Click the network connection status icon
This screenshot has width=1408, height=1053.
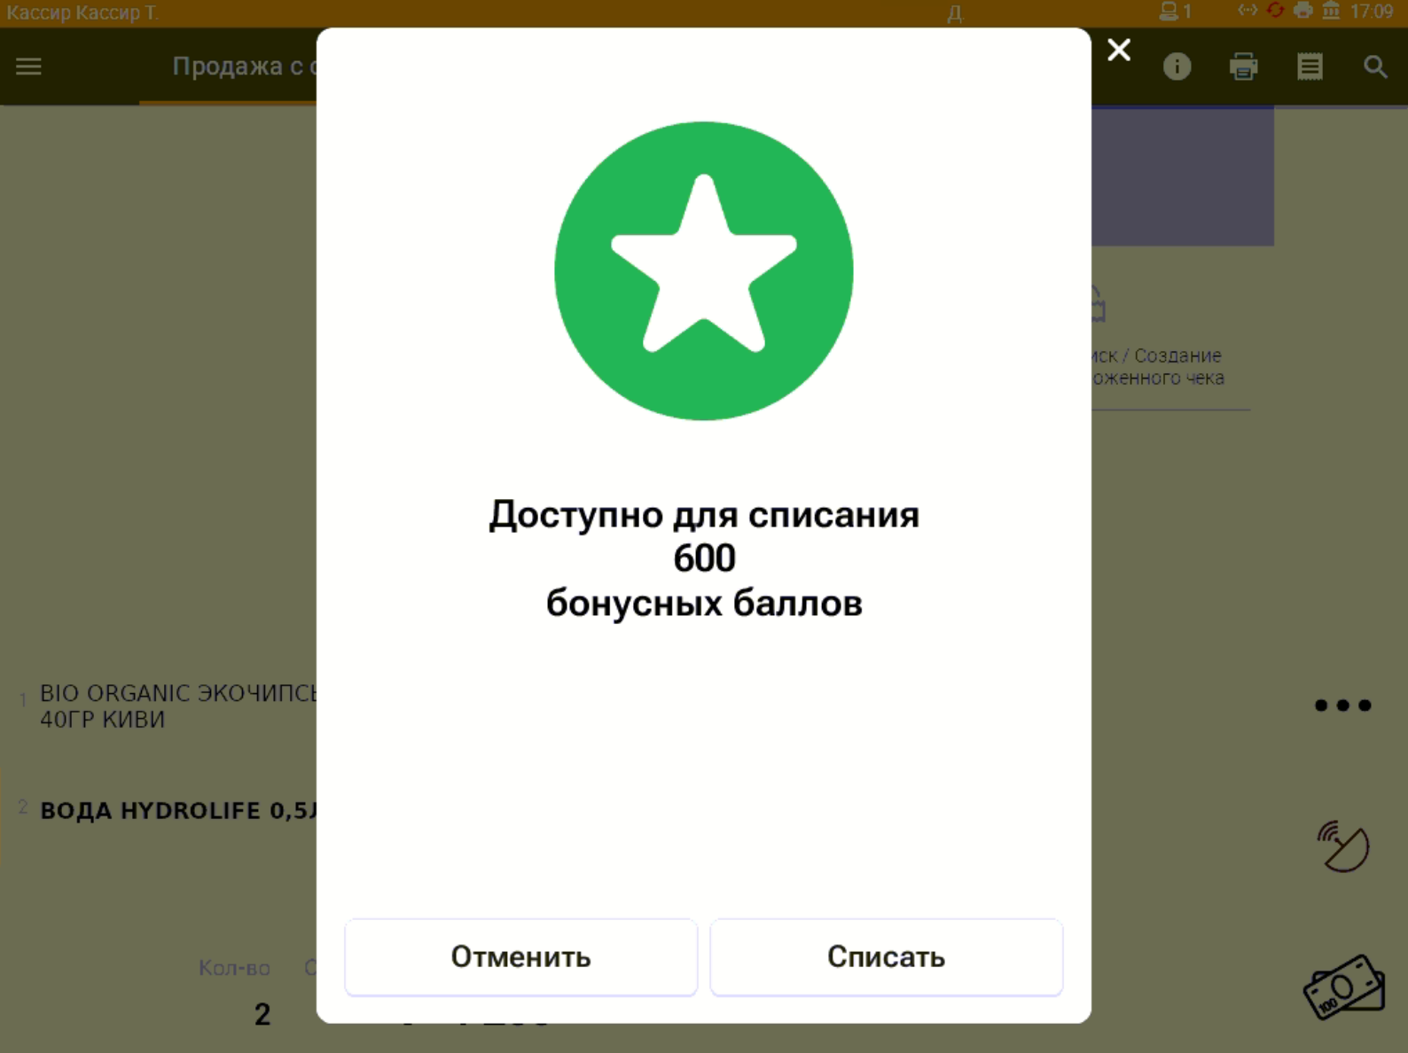(x=1248, y=11)
